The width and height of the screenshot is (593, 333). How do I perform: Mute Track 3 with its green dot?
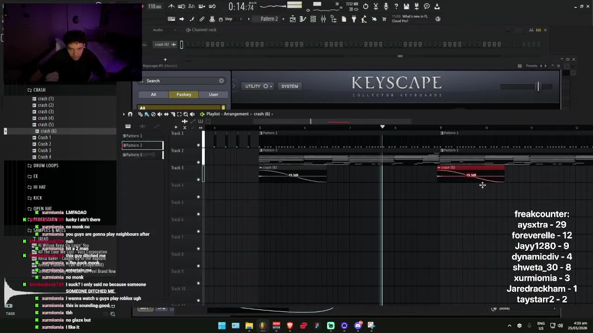point(198,179)
